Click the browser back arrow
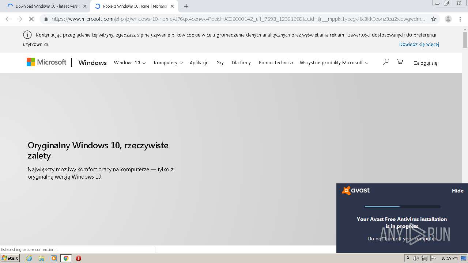The width and height of the screenshot is (468, 263). [x=8, y=19]
